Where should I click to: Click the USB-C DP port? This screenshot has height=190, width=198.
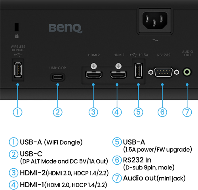(57, 77)
